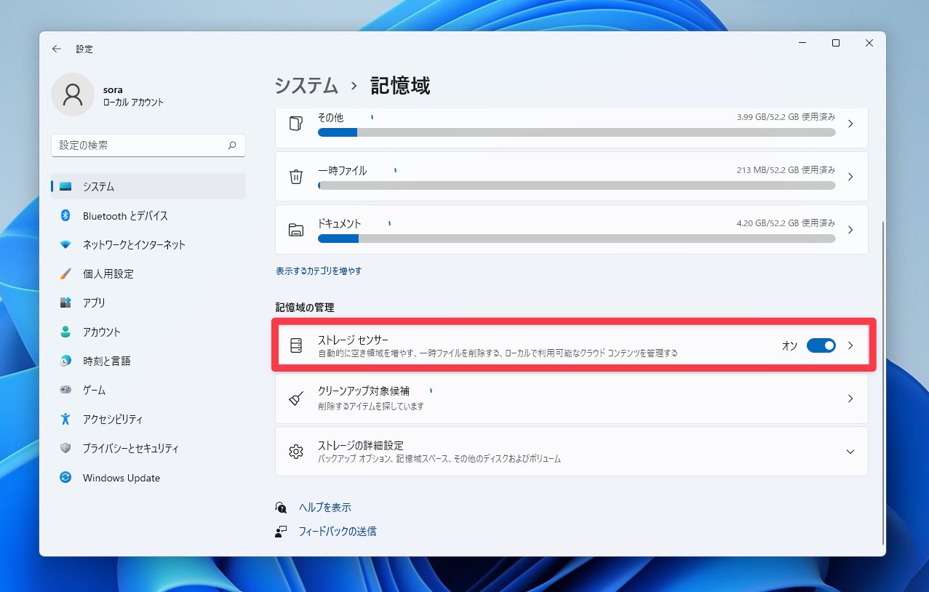Expand ストレージの詳細設定 section chevron
Viewport: 929px width, 592px height.
[x=850, y=452]
